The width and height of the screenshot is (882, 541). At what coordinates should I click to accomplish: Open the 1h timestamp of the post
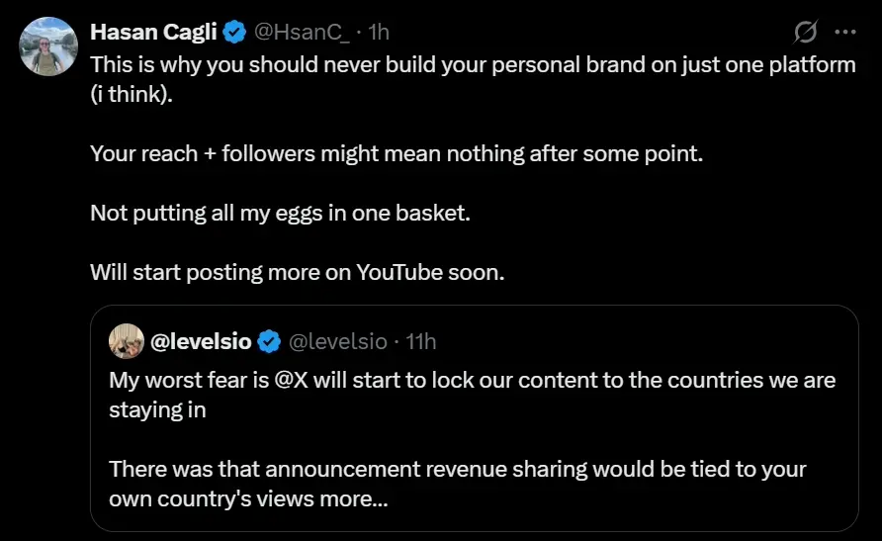tap(379, 33)
